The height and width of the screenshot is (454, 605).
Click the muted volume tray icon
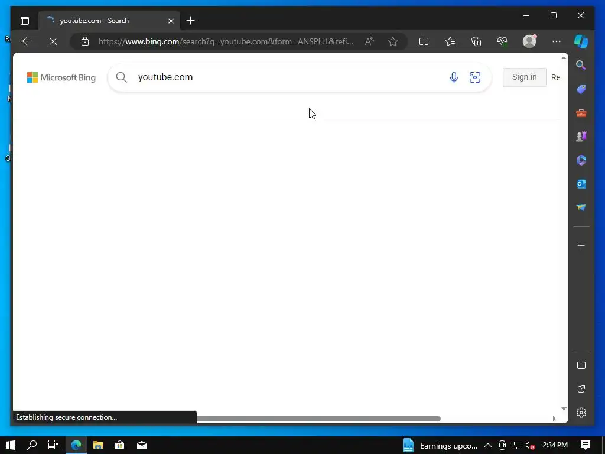tap(531, 446)
